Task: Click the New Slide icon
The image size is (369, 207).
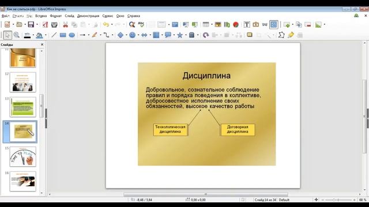Action: pyautogui.click(x=287, y=24)
